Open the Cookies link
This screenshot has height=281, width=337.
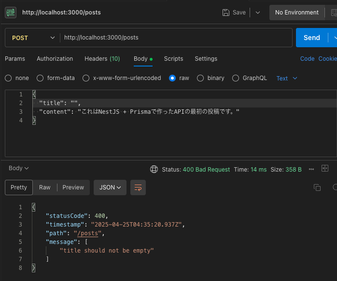(327, 59)
